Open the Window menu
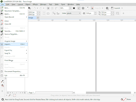The width and height of the screenshot is (136, 102). tap(71, 5)
